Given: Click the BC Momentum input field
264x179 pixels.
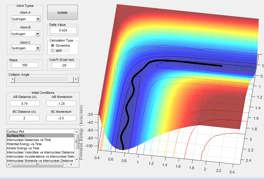Looking at the screenshot, I should tap(61, 118).
